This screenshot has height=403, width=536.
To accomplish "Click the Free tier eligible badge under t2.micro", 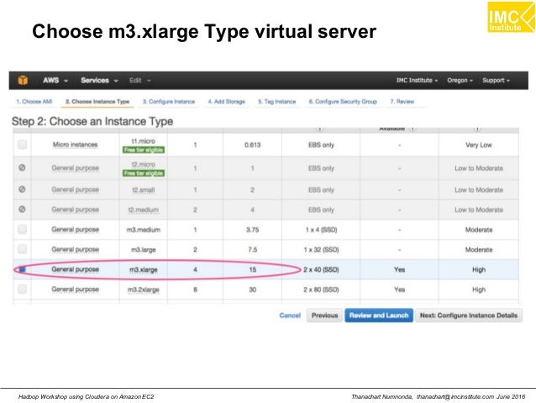I will [144, 173].
